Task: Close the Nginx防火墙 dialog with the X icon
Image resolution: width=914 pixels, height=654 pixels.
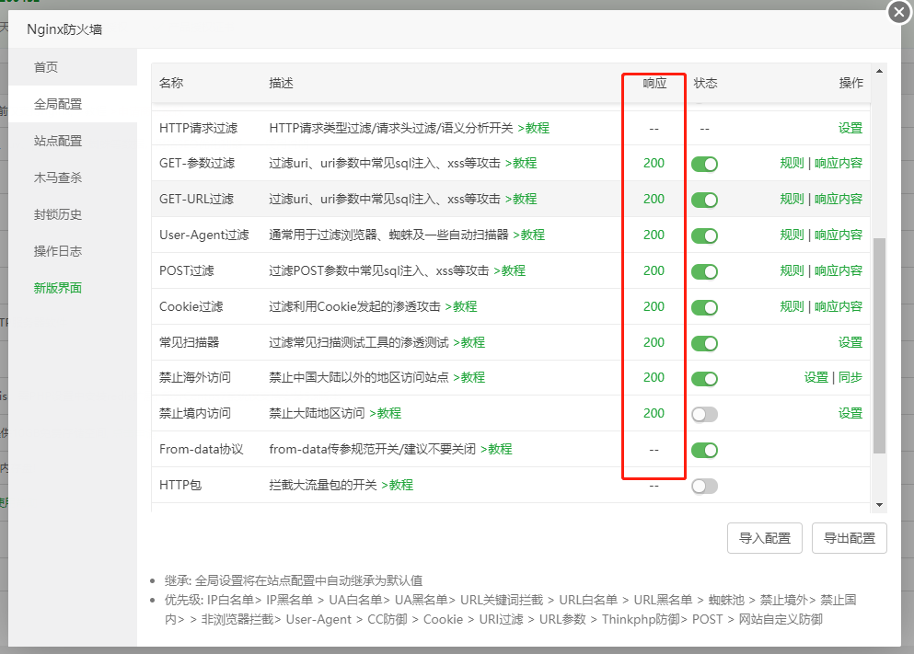Action: click(x=899, y=12)
